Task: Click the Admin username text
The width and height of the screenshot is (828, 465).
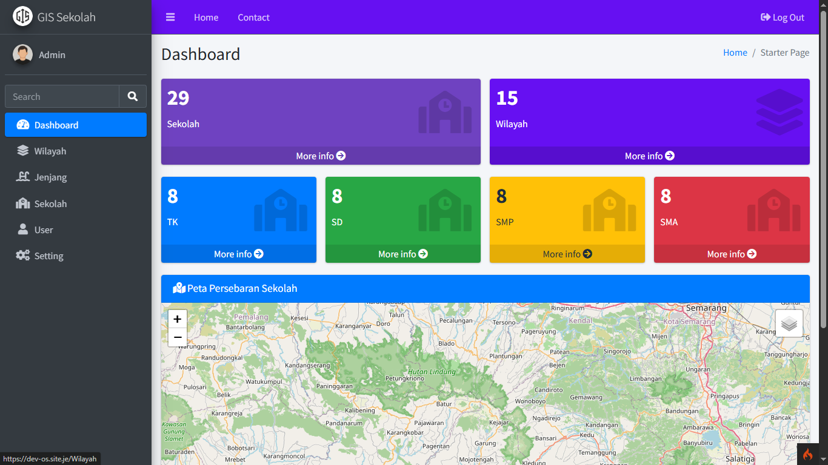Action: click(52, 54)
